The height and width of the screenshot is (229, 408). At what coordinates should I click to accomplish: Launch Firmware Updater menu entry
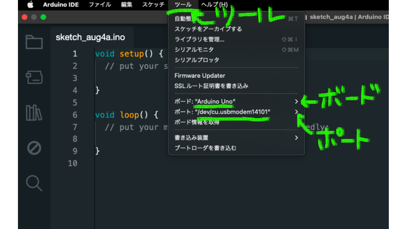236,76
